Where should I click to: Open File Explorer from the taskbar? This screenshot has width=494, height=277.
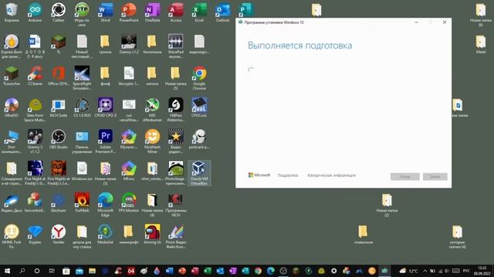pos(92,271)
